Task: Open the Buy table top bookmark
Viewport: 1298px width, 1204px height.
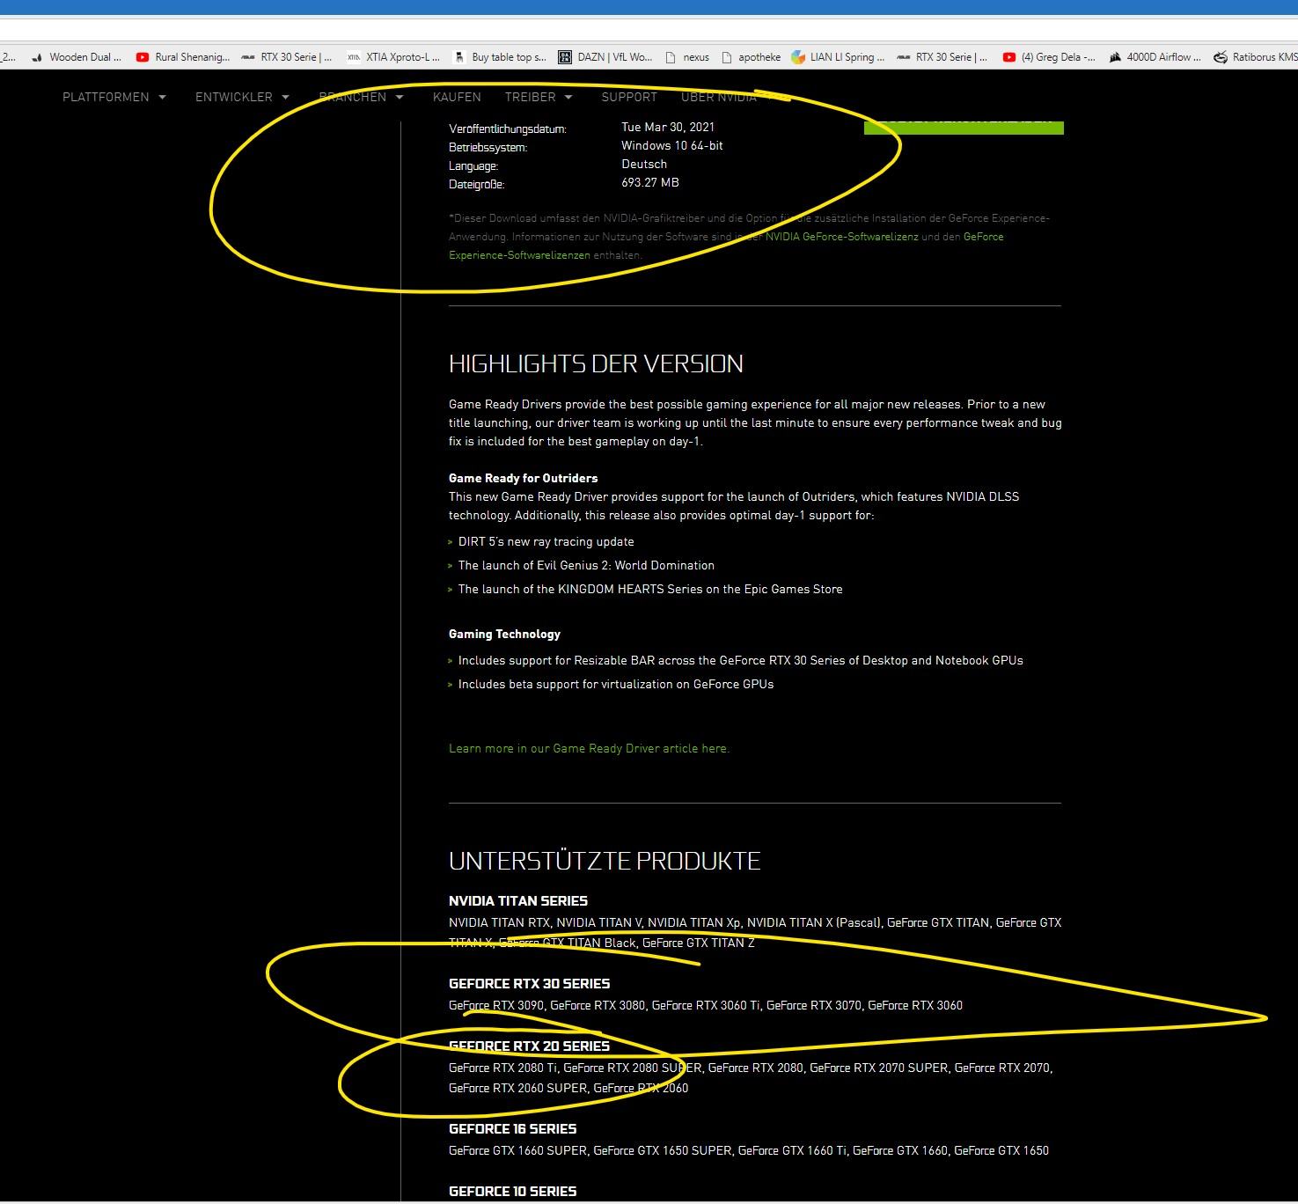Action: tap(499, 57)
